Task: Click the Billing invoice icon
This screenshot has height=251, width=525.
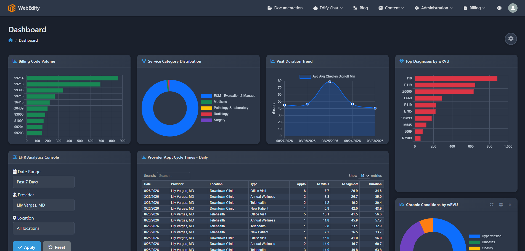Action: [x=465, y=8]
